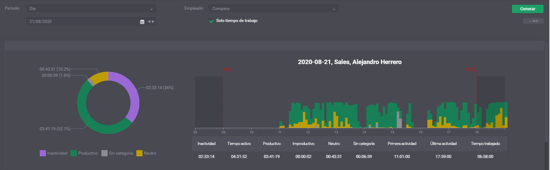Click the Tiempo trabajado column header
This screenshot has width=550, height=170.
point(485,144)
